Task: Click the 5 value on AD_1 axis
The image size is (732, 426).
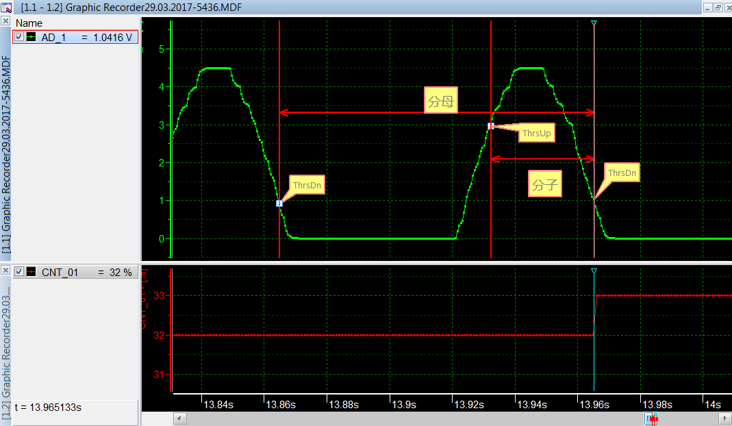Action: click(x=162, y=49)
